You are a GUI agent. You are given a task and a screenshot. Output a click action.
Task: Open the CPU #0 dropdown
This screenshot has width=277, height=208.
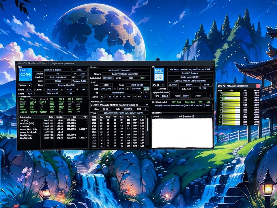click(x=25, y=86)
